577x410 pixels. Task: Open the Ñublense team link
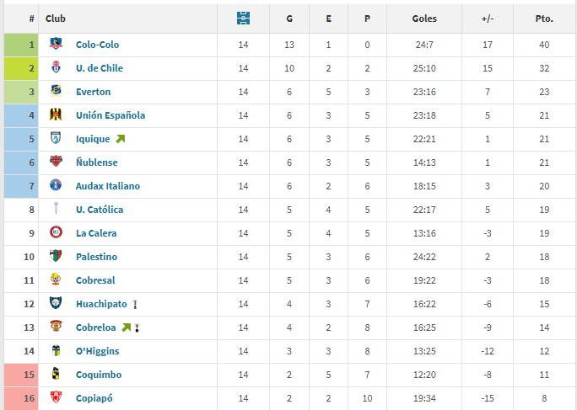pyautogui.click(x=97, y=162)
